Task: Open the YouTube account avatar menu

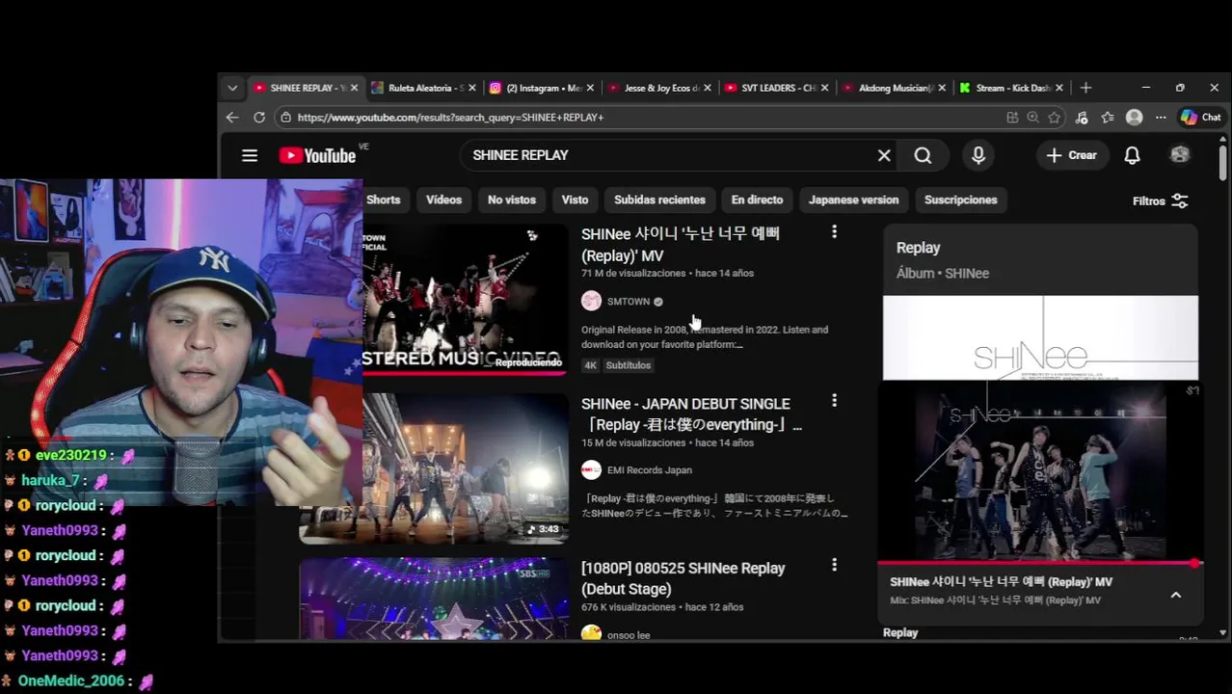Action: pos(1180,155)
